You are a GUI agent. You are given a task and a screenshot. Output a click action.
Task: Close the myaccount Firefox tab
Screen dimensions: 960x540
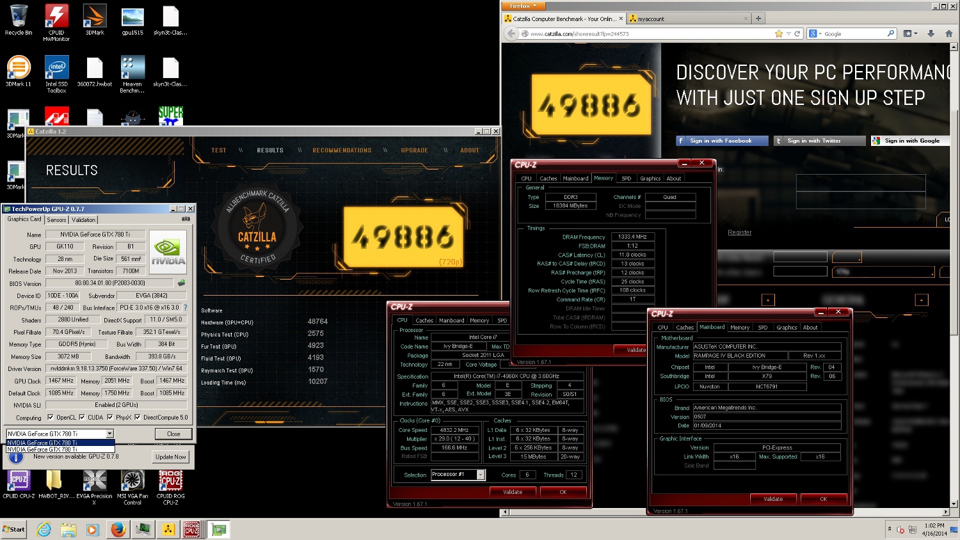pos(746,19)
